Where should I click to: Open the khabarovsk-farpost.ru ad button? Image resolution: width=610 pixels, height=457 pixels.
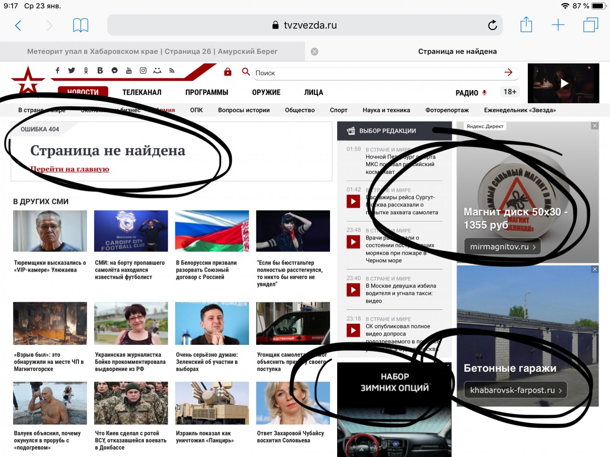click(x=516, y=390)
